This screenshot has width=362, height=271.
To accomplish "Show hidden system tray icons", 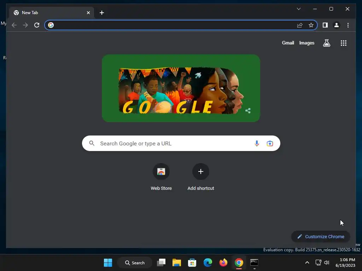I will [x=307, y=263].
